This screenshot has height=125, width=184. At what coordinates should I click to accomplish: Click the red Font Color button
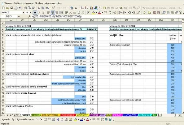[x=99, y=13]
